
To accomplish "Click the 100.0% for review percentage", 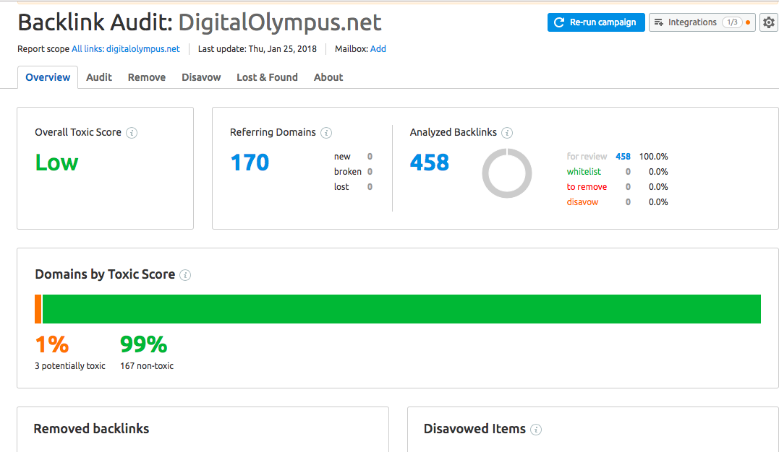I will click(x=653, y=157).
